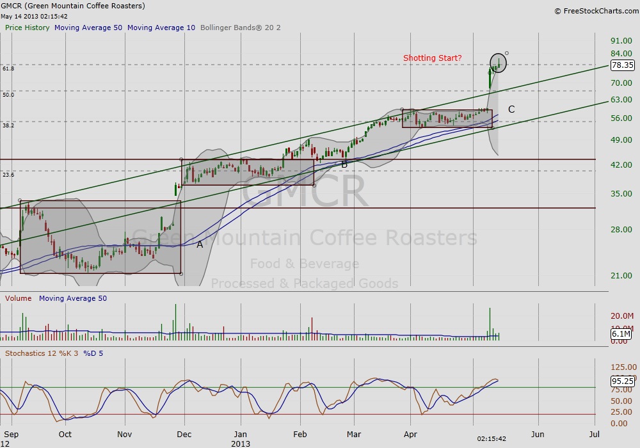Click the 23.6 Fibonacci level label
The image size is (640, 448).
(8, 175)
